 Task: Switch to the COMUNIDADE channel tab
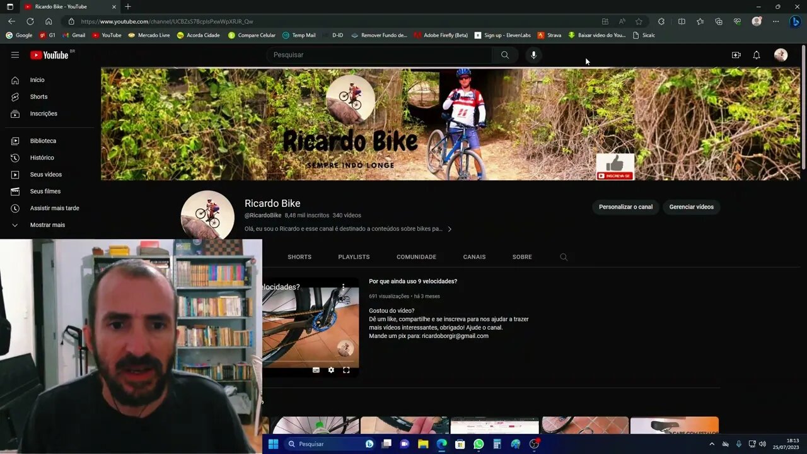(x=416, y=257)
